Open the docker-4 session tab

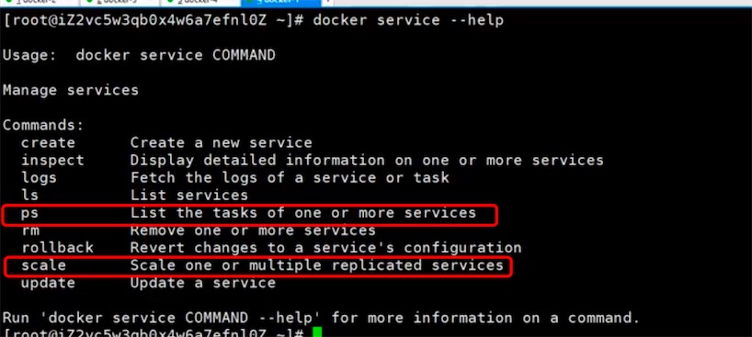(200, 3)
